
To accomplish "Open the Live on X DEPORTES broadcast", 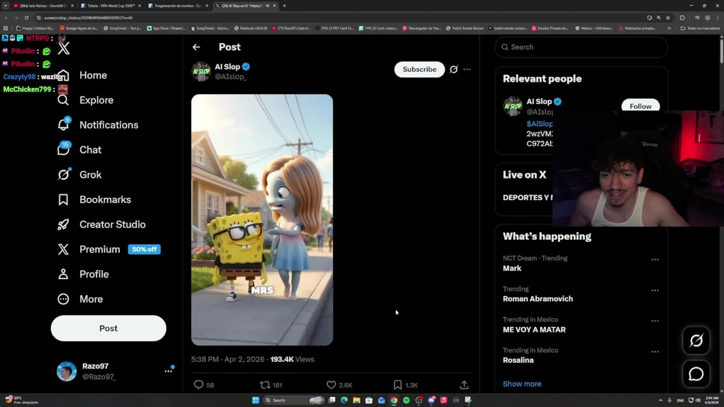I will click(x=527, y=197).
